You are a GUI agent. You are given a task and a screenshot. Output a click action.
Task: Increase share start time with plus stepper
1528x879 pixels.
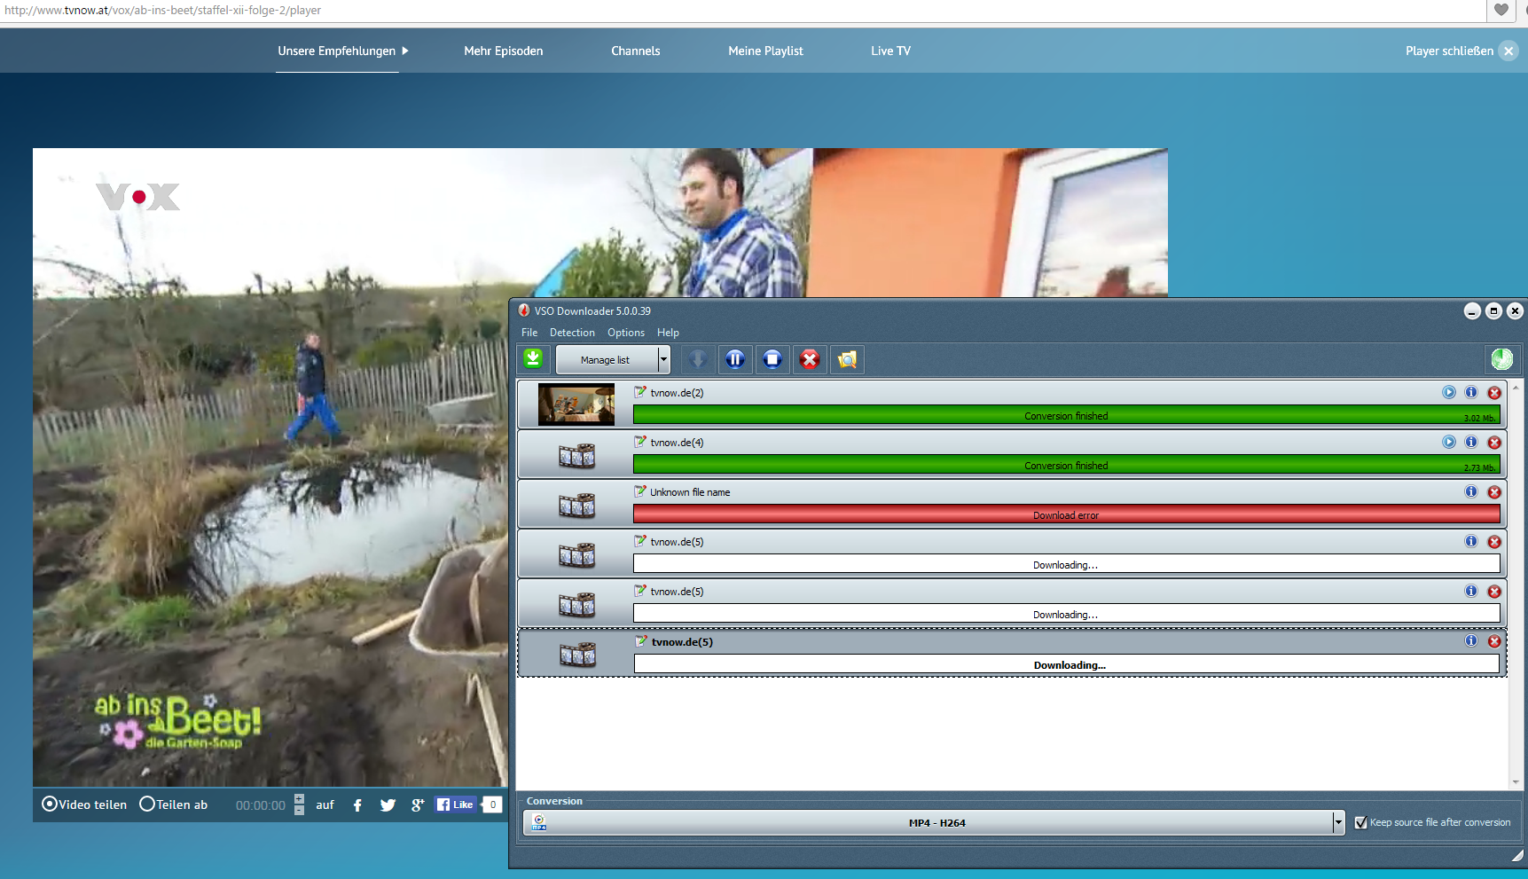[299, 798]
